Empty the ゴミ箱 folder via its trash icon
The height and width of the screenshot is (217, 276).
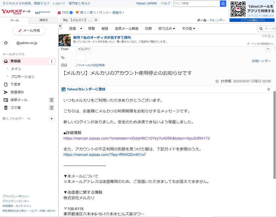pos(52,108)
